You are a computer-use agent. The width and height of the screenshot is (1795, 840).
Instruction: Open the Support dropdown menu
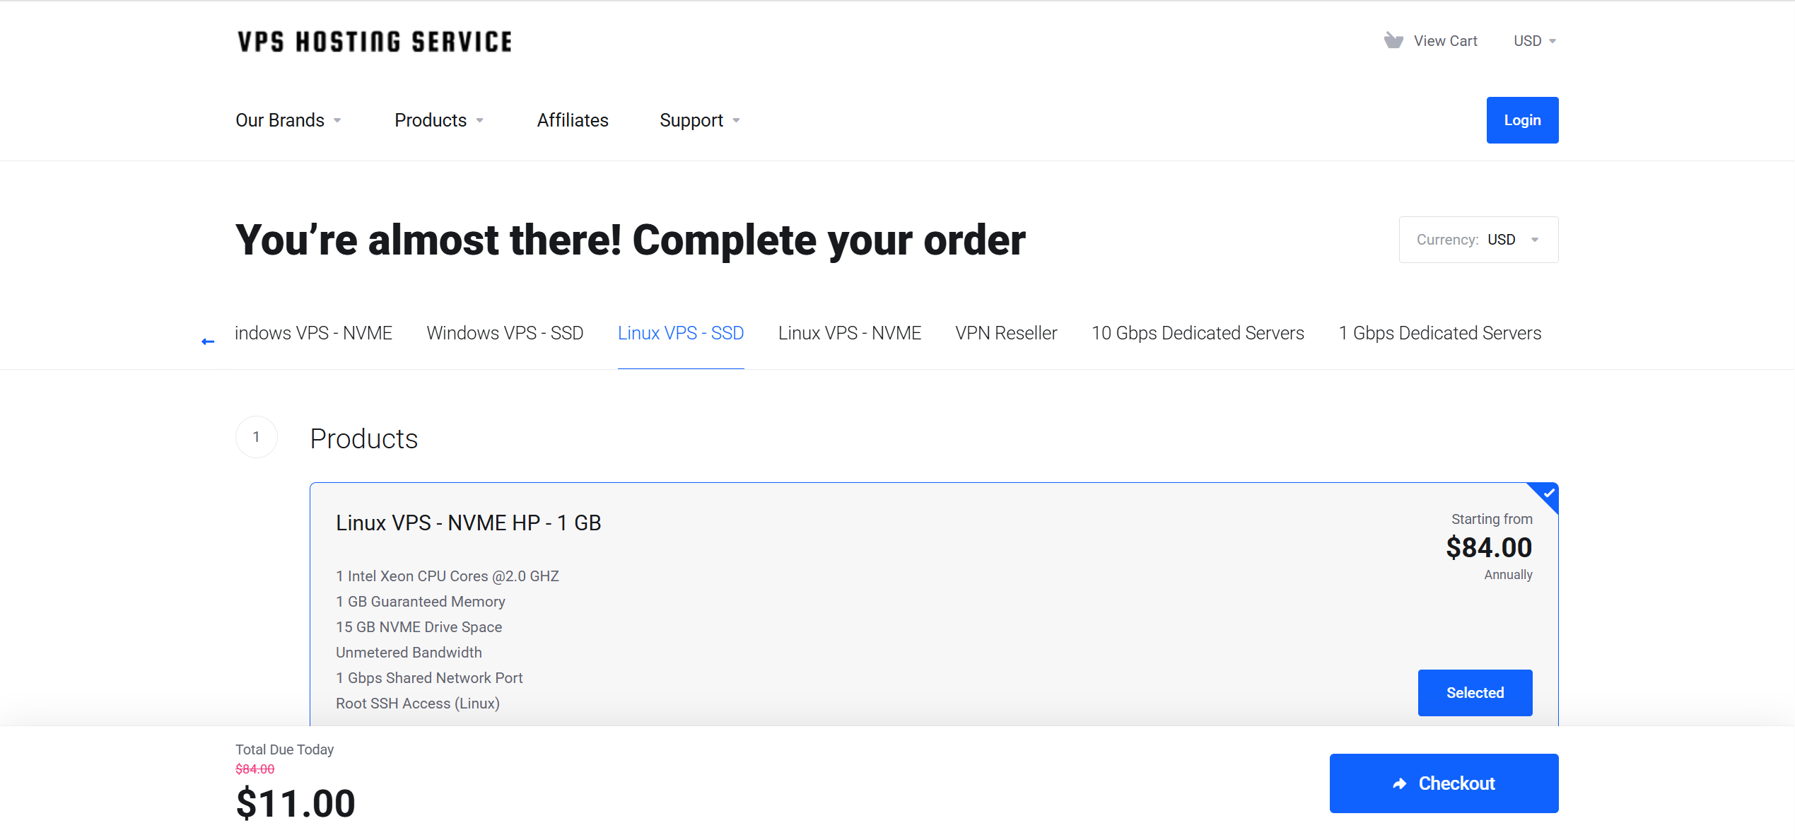coord(700,120)
